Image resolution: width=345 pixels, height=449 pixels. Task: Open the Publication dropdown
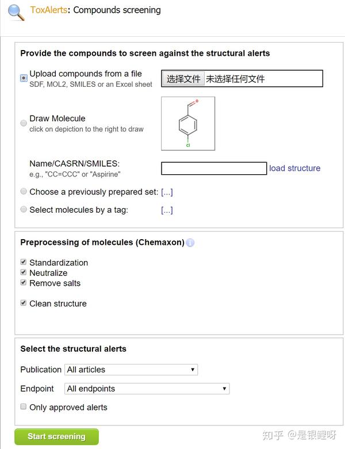pos(131,370)
